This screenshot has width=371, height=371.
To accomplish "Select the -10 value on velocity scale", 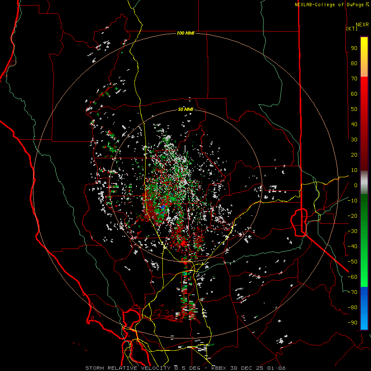I will pyautogui.click(x=352, y=201).
